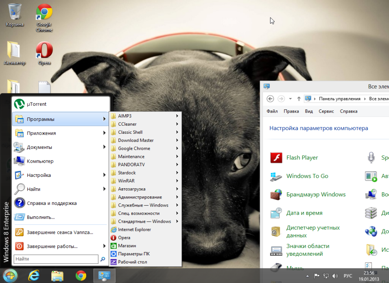Open the Спец. возможности folder
The width and height of the screenshot is (389, 283).
pos(145,213)
